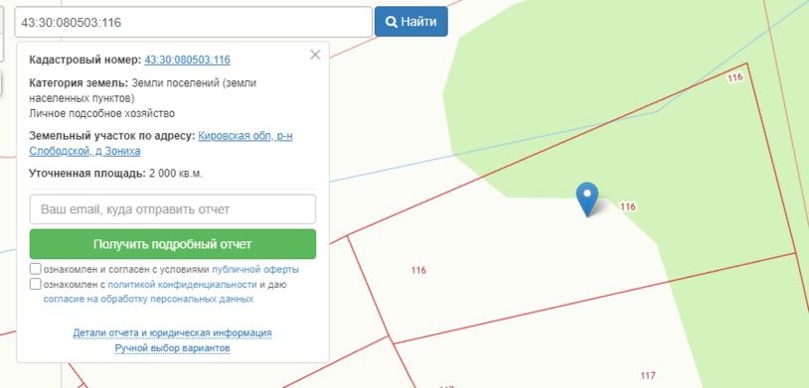Click the 116 label beside the map pin
Viewport: 809px width, 388px height.
[628, 206]
